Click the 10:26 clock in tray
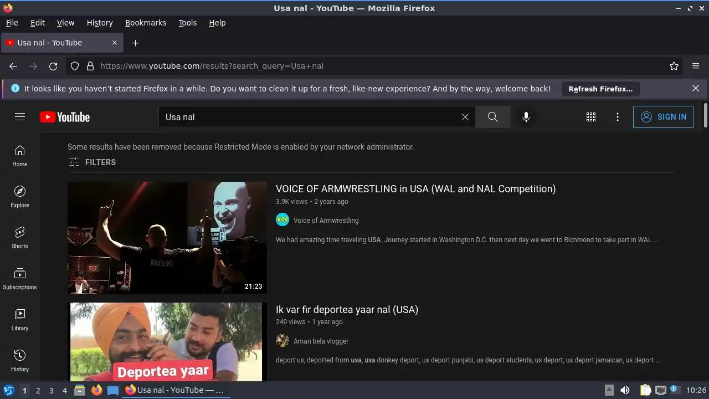This screenshot has width=709, height=399. 696,390
